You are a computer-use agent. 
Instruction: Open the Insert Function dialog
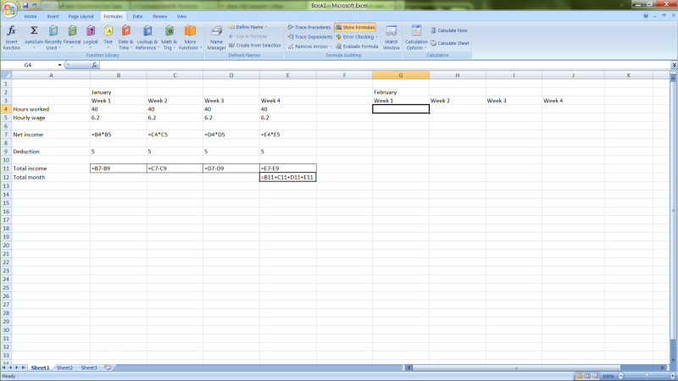click(12, 37)
